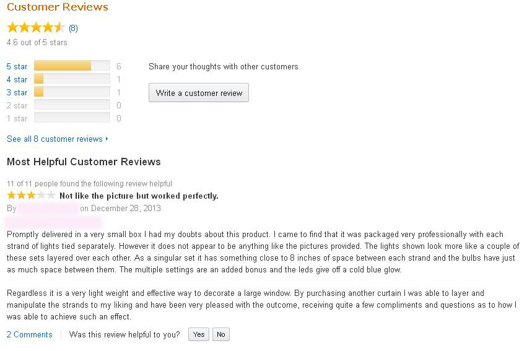Filter reviews by 5 star link
The width and height of the screenshot is (527, 351).
coord(17,66)
